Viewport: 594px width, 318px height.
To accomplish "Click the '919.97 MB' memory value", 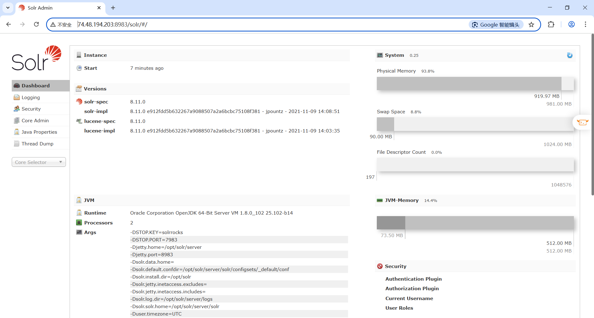I will point(547,96).
